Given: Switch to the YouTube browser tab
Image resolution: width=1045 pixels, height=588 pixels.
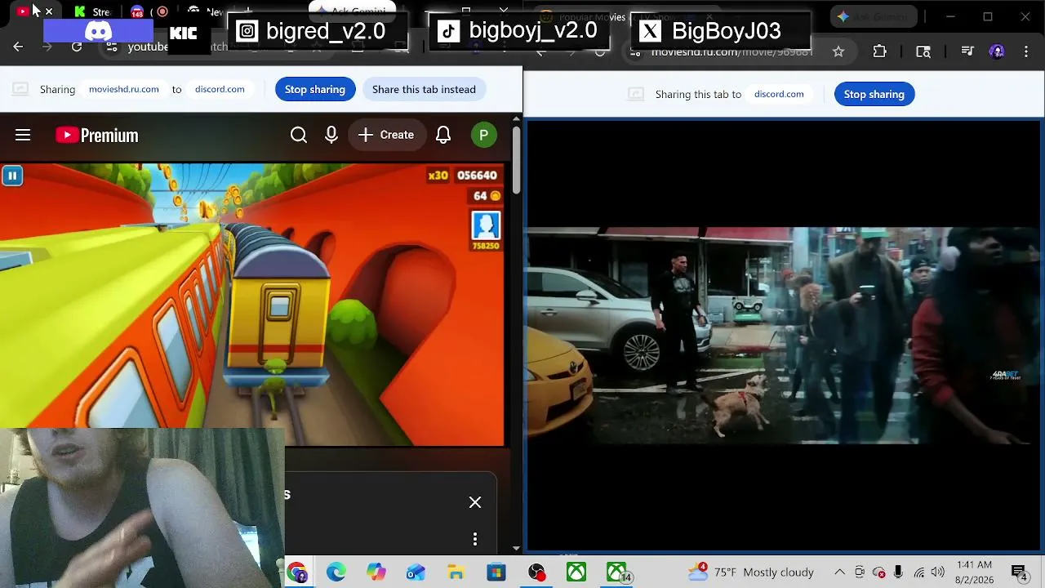Looking at the screenshot, I should pyautogui.click(x=22, y=11).
